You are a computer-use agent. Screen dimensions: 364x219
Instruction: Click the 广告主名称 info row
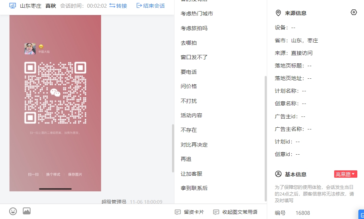pyautogui.click(x=293, y=129)
